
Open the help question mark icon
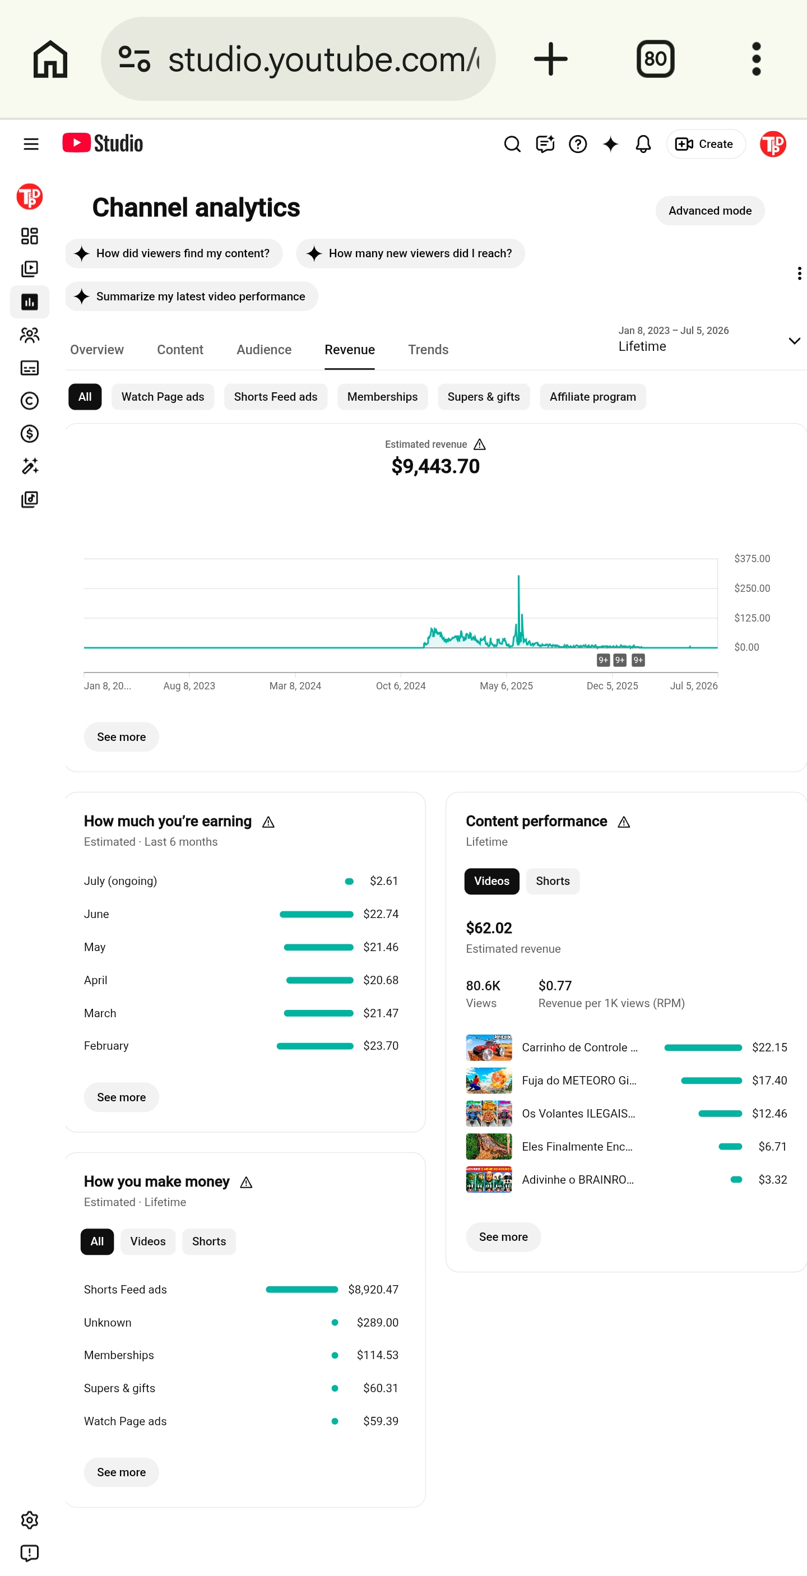click(x=578, y=144)
